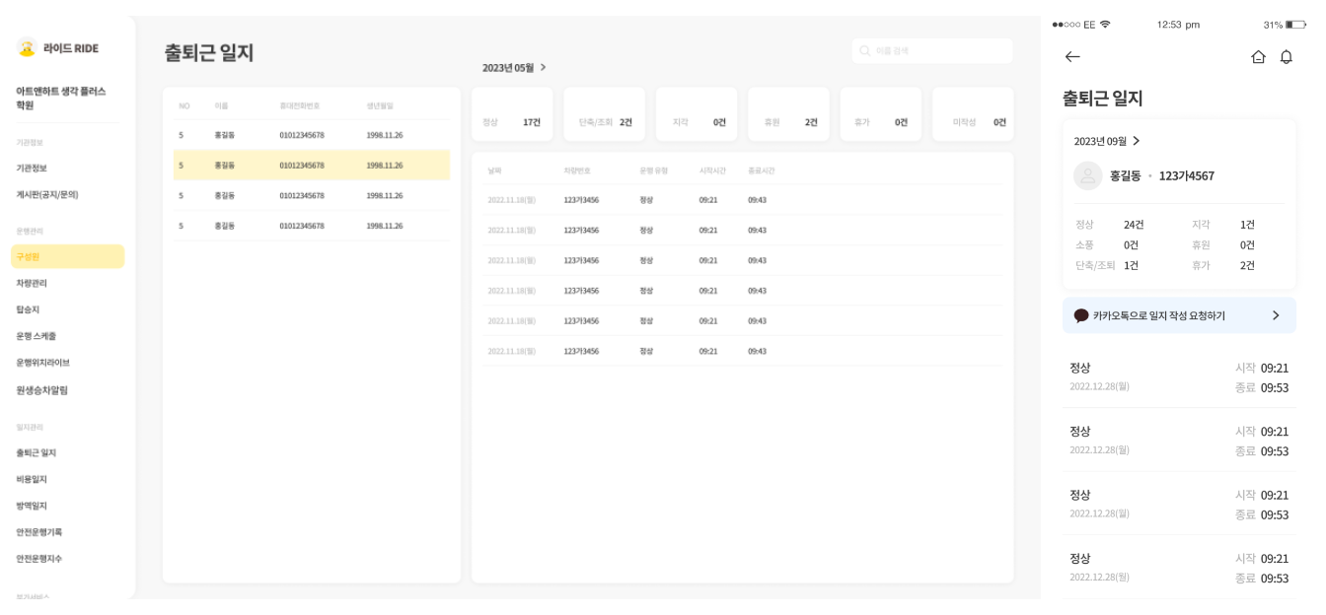Click the 라이드 RIDE logo icon

pyautogui.click(x=27, y=47)
